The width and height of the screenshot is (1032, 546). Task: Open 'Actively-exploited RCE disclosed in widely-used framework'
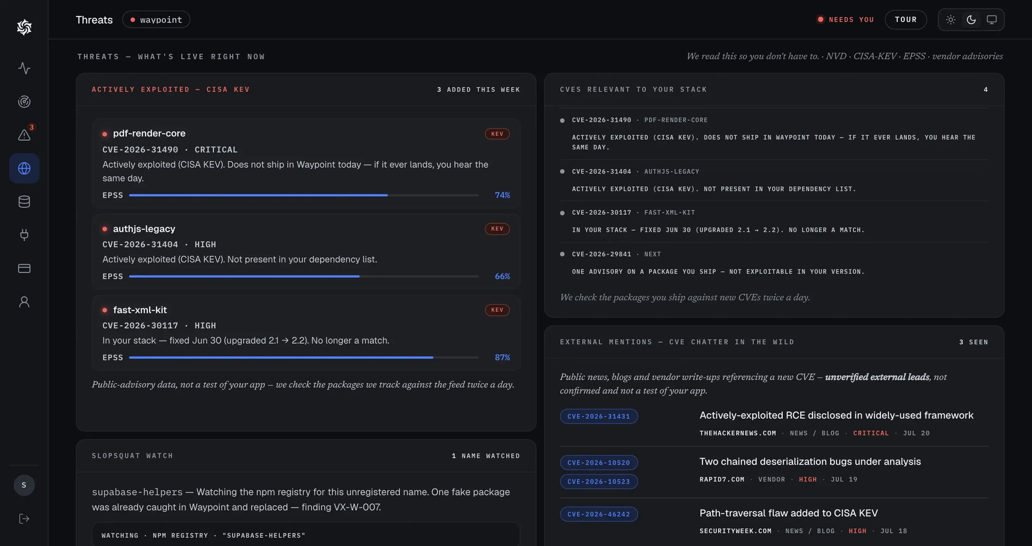click(x=836, y=415)
